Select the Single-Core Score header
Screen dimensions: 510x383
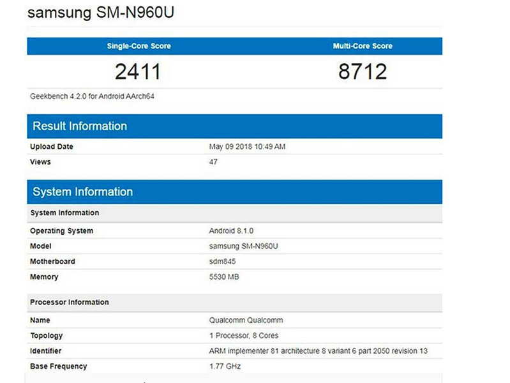pos(139,47)
